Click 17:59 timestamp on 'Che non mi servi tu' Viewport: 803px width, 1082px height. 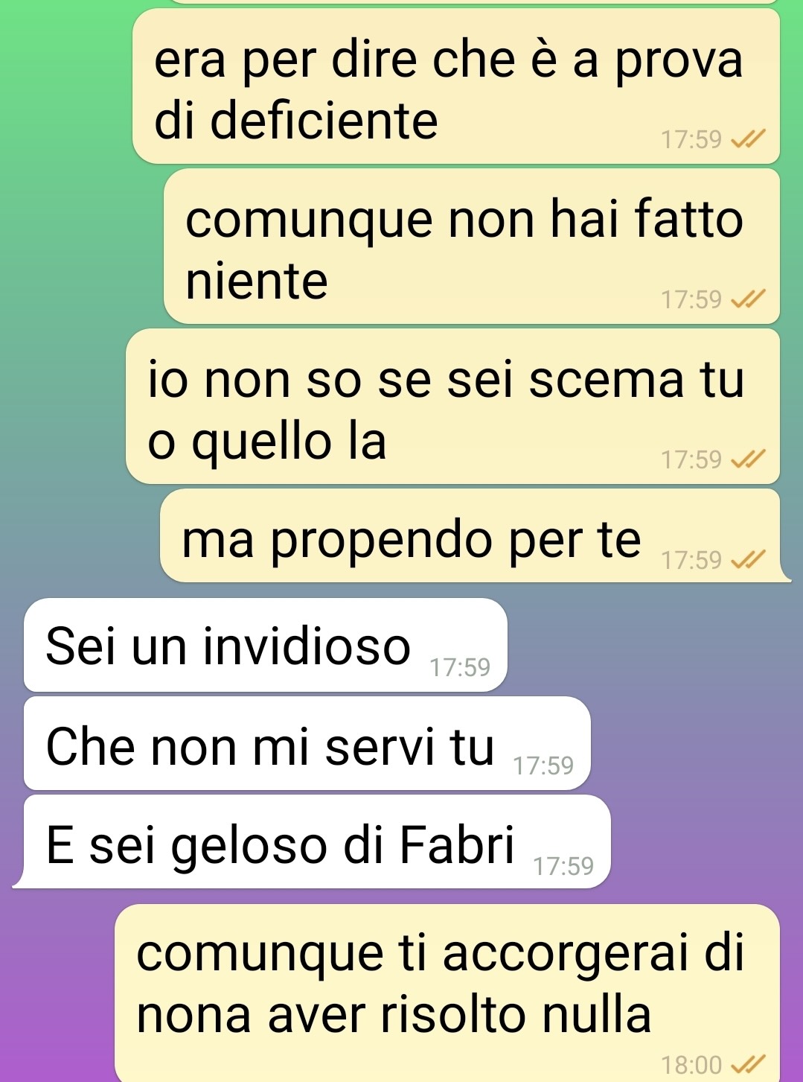click(543, 766)
